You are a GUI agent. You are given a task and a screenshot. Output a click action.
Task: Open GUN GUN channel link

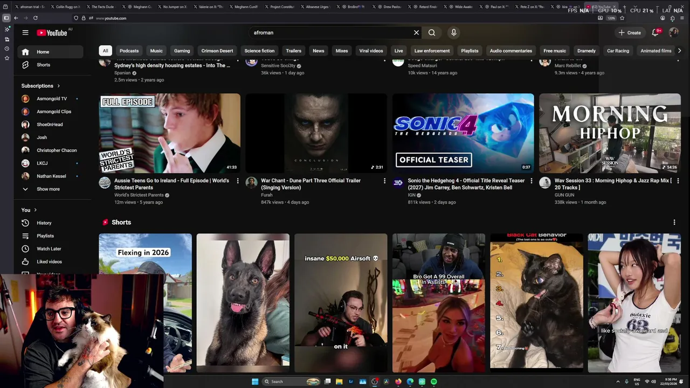click(564, 195)
